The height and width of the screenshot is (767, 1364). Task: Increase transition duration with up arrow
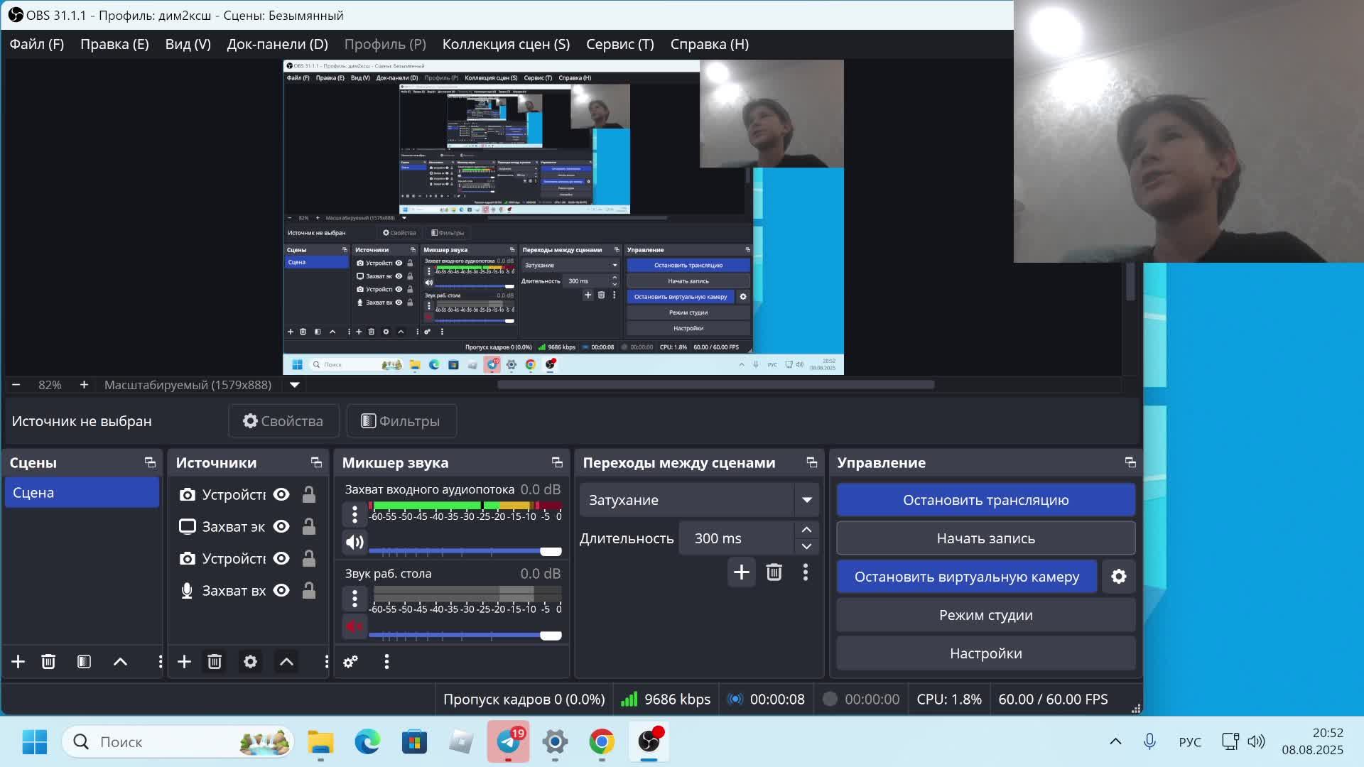806,530
